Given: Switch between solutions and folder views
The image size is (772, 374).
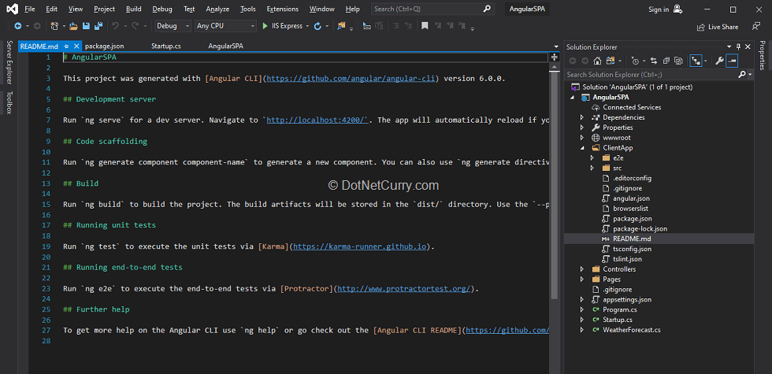Looking at the screenshot, I should click(611, 61).
